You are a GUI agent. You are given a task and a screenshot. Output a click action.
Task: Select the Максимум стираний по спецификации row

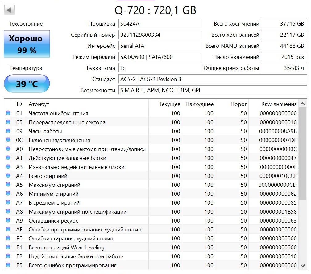coord(151,211)
